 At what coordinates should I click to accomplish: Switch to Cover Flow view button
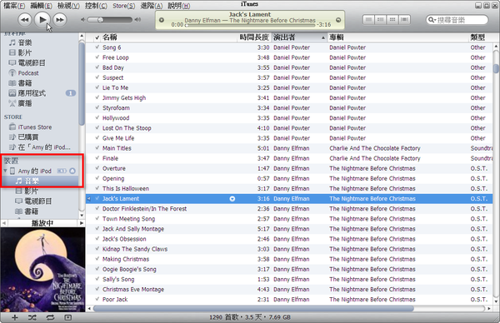[404, 20]
